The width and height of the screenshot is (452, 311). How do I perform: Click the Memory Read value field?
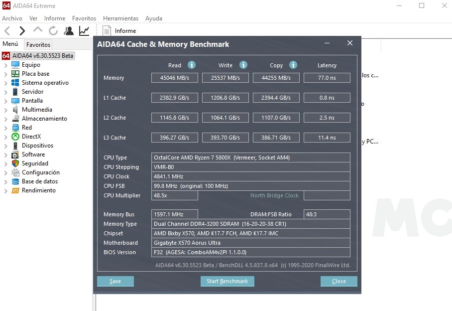[175, 78]
